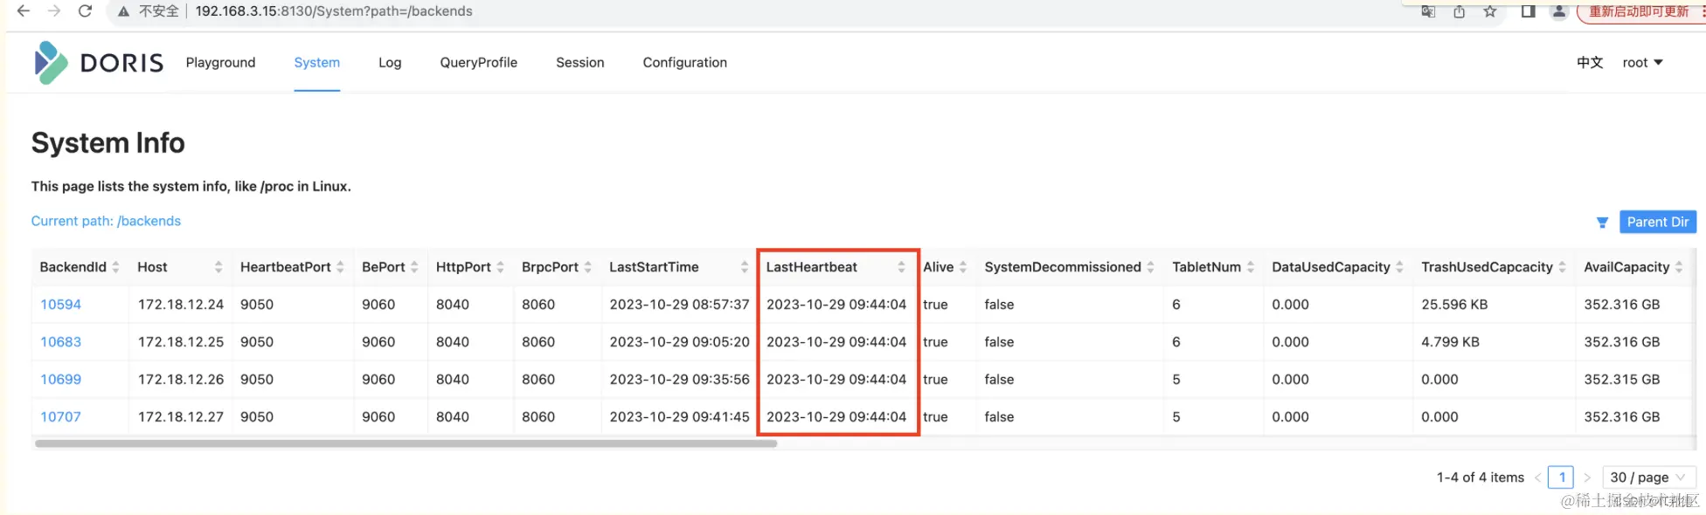Open the Playground tab
This screenshot has width=1706, height=515.
point(220,63)
